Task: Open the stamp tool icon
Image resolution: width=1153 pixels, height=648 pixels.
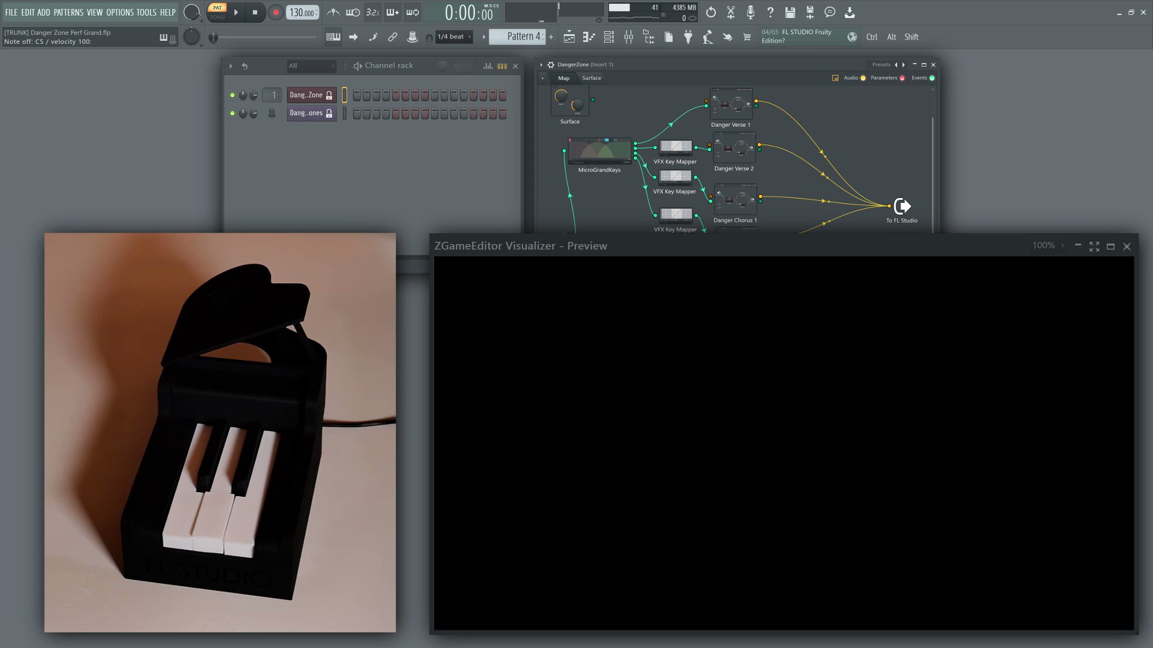Action: tap(413, 37)
